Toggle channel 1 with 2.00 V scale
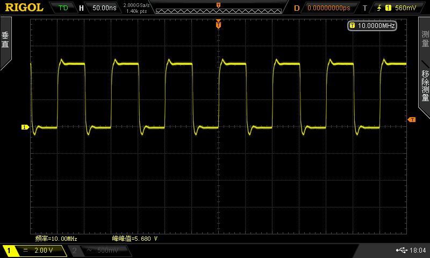 pos(34,250)
